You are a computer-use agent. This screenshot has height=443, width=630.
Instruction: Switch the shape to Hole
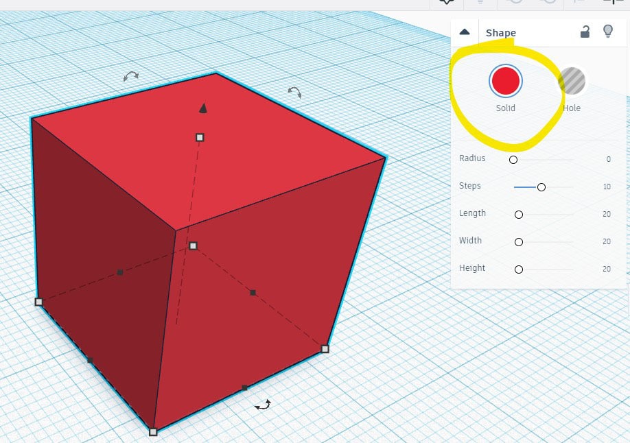[x=571, y=82]
